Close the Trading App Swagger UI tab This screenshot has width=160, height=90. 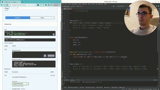coord(19,2)
